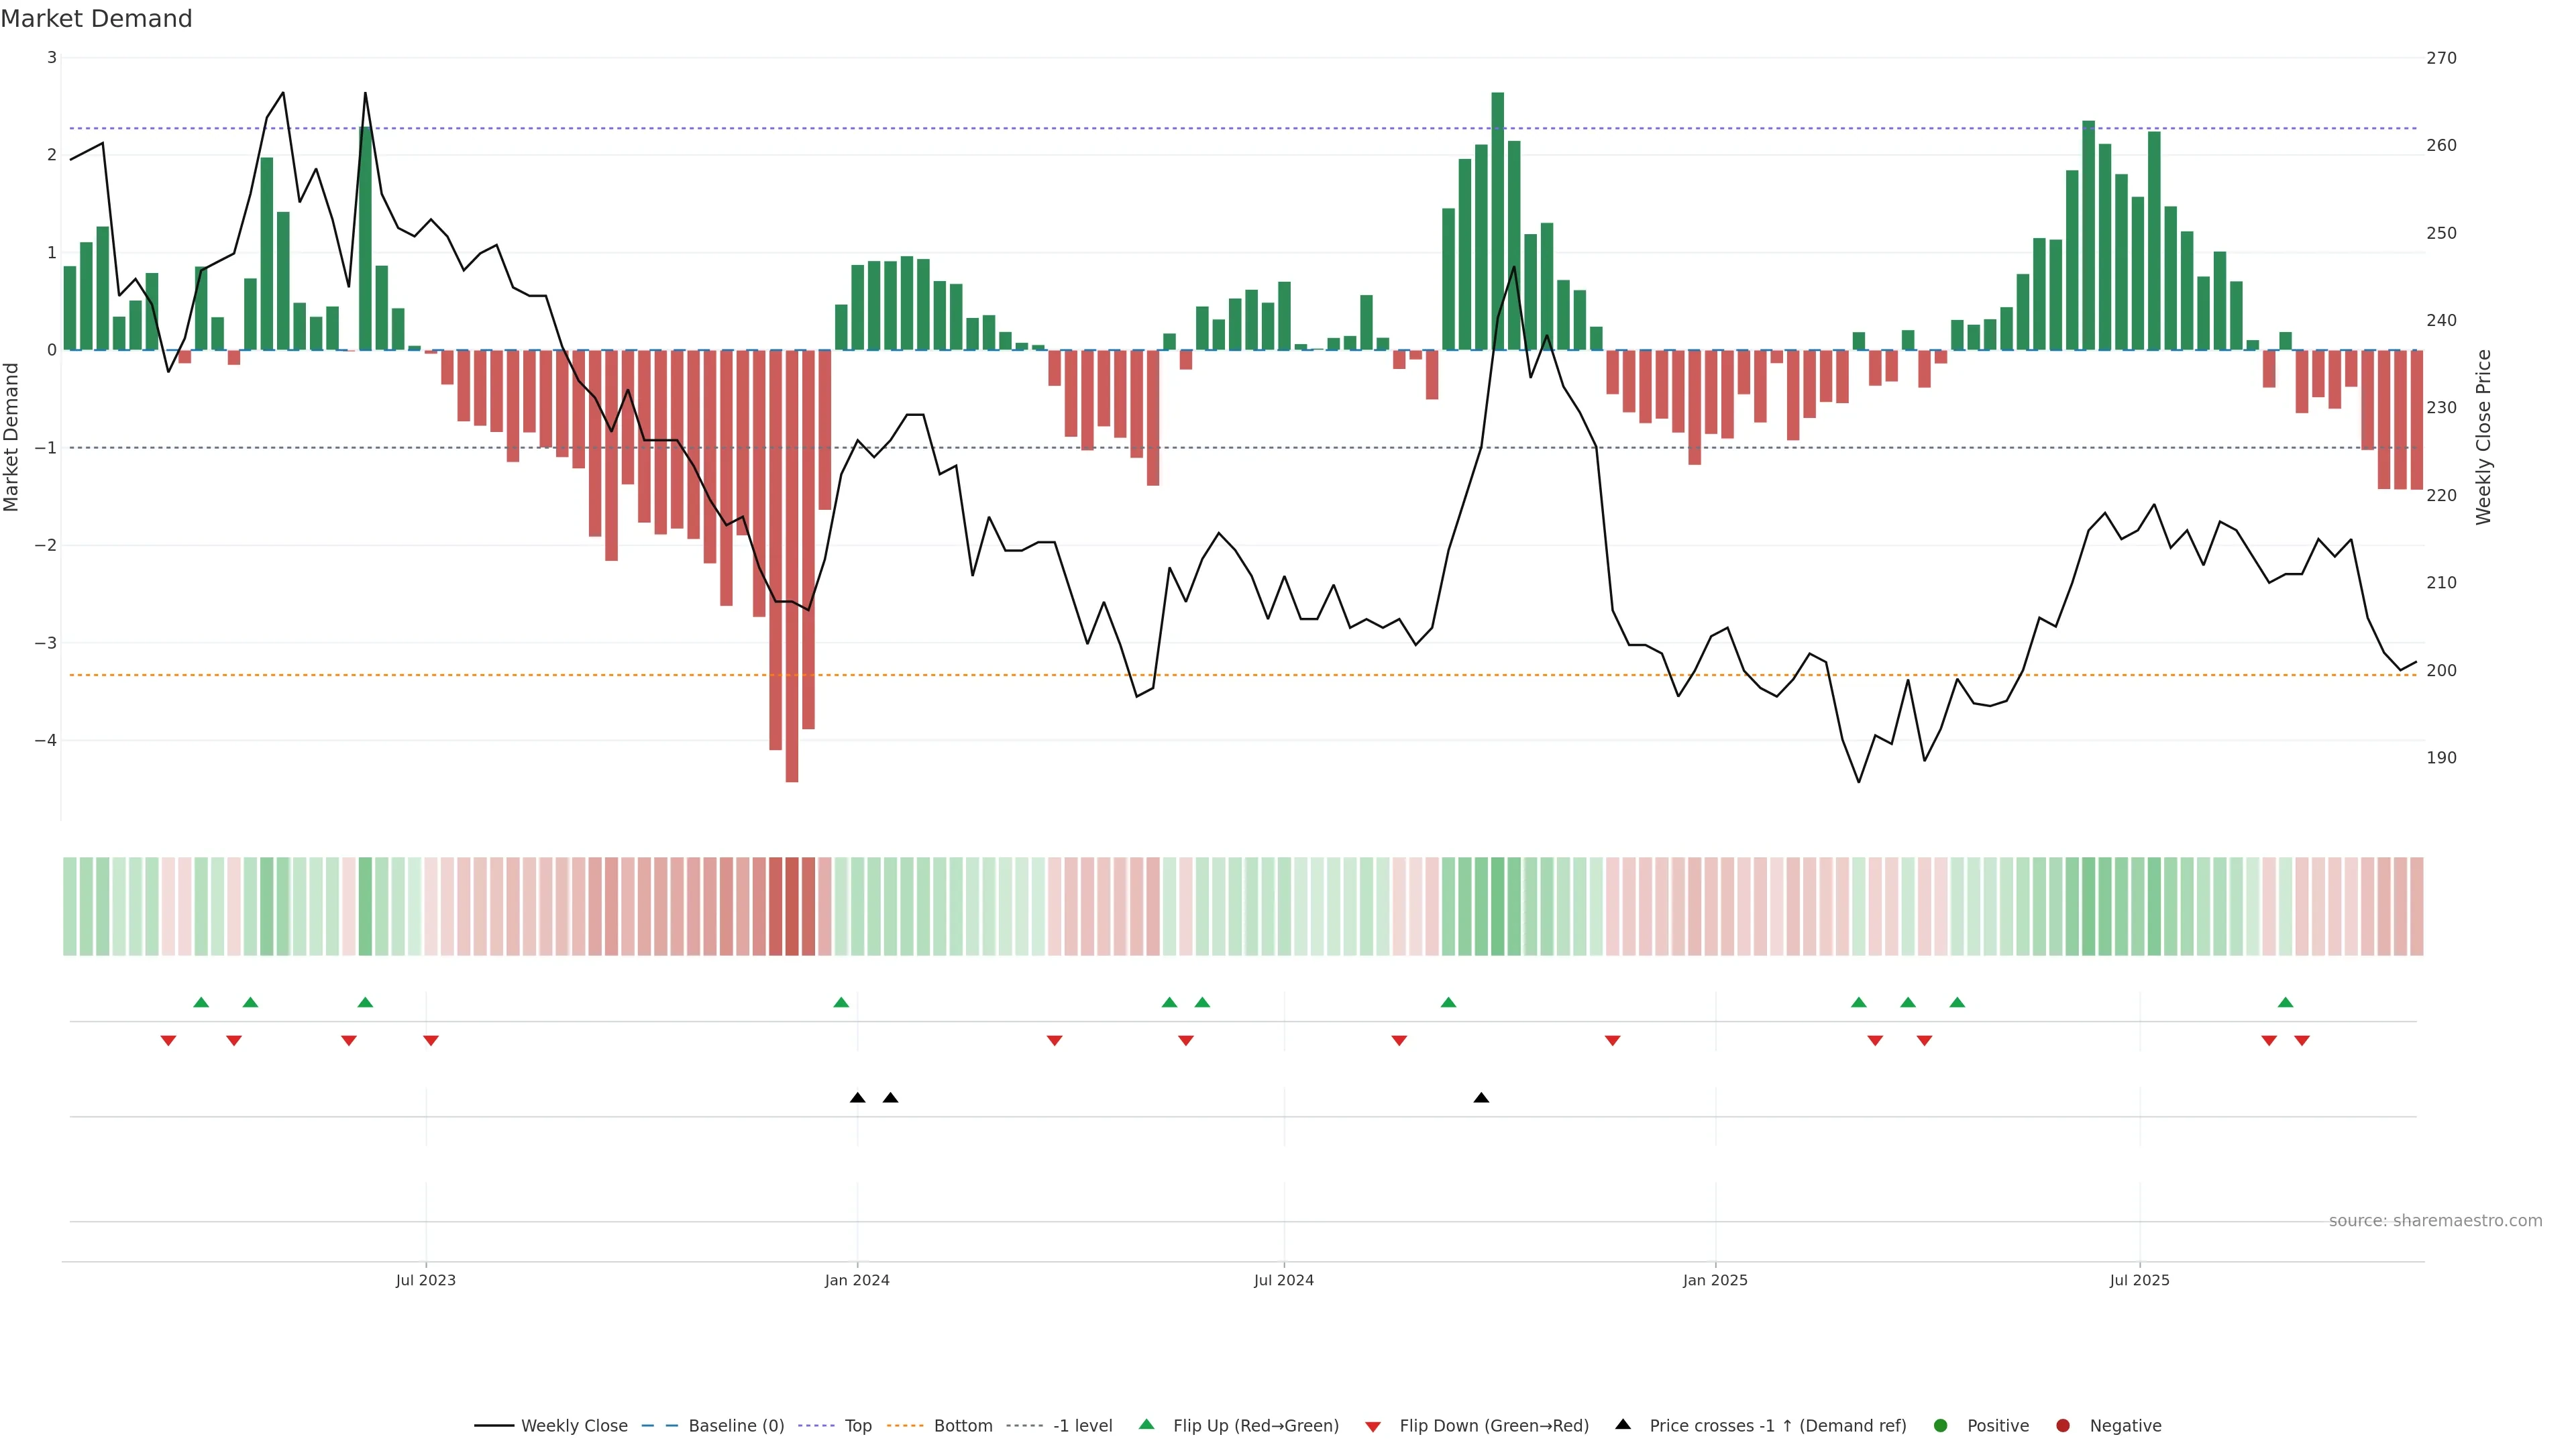Screen dimensions: 2576x1449
Task: Click the green Positive legend dot
Action: click(x=1941, y=1425)
